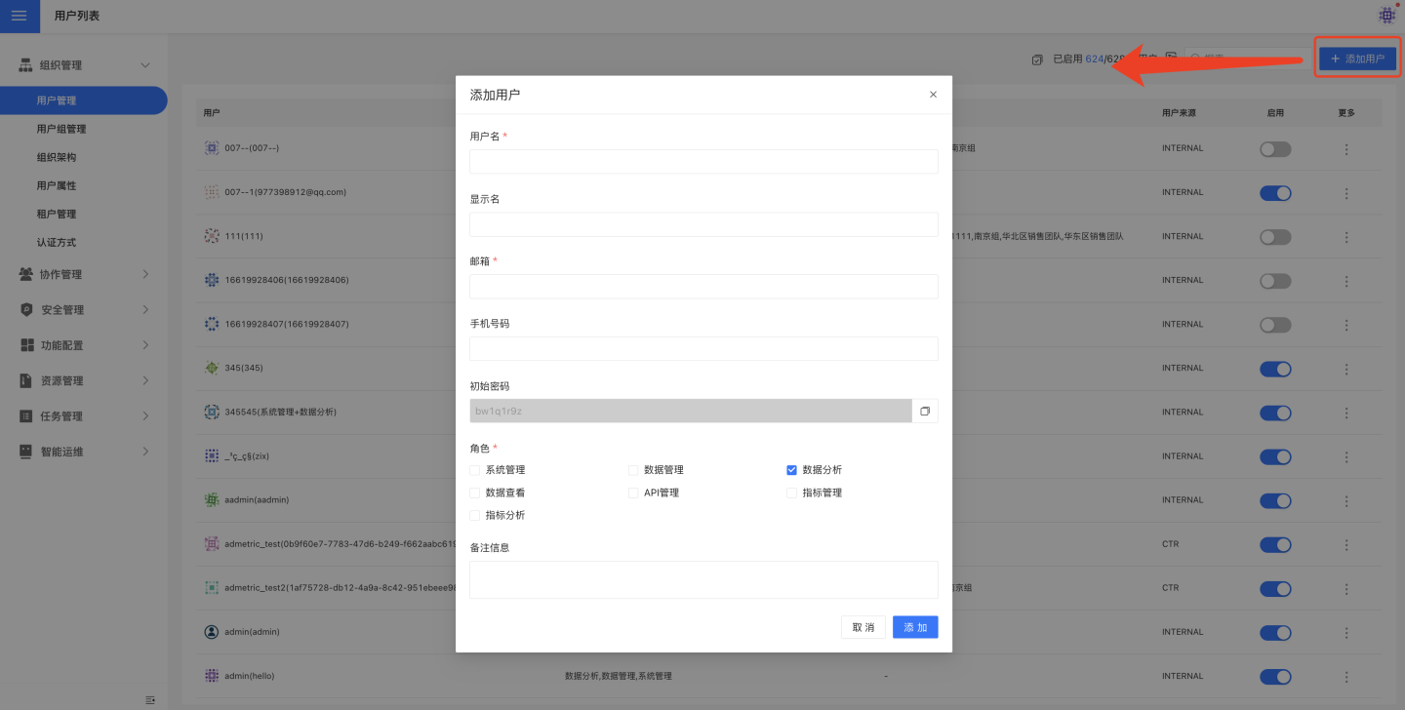Check the 系统管理 role checkbox
Viewport: 1405px width, 710px height.
pyautogui.click(x=475, y=470)
